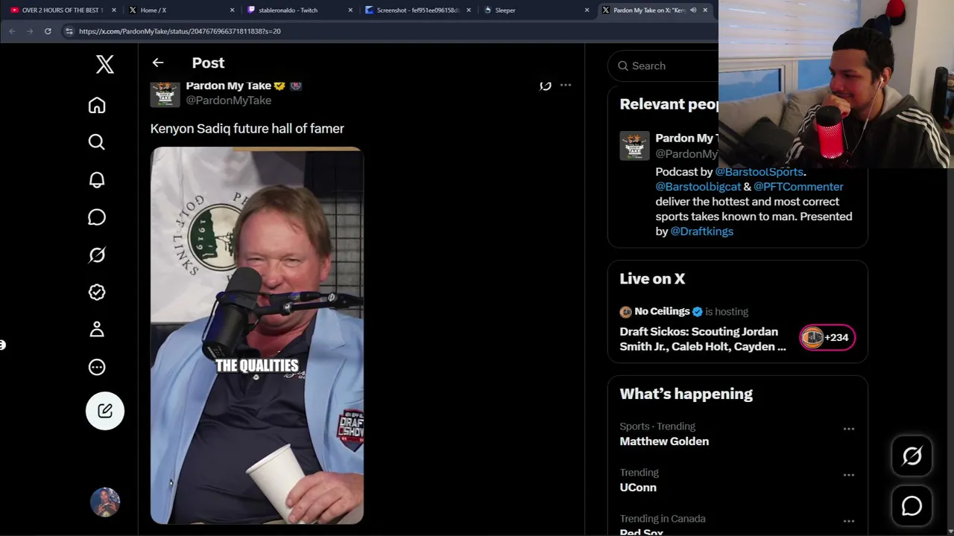Click the "Live on X" heading

(x=652, y=278)
